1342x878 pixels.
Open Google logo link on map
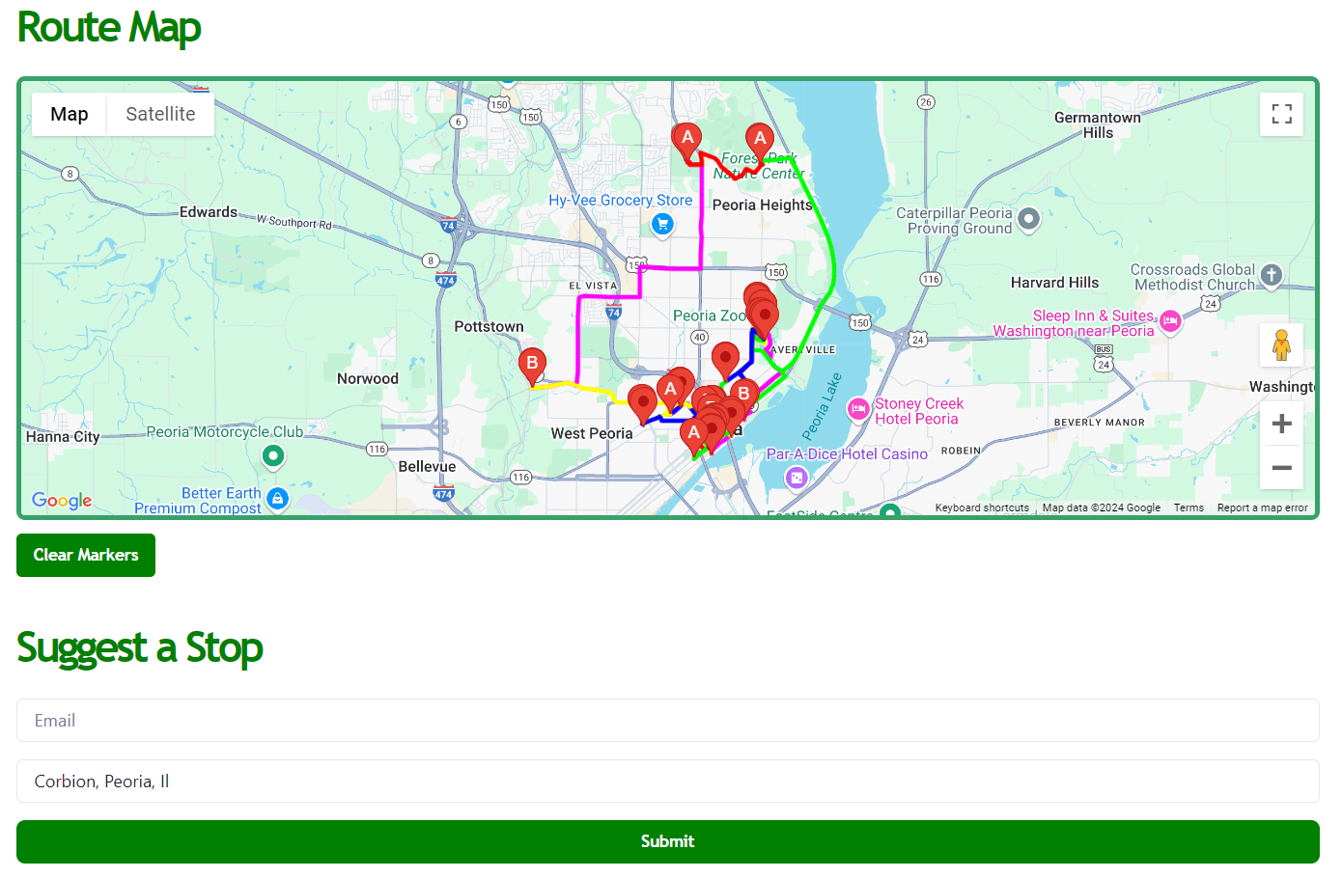coord(62,500)
